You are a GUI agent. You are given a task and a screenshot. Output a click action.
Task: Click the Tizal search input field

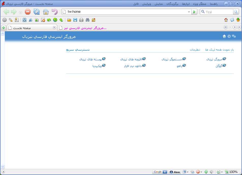(217, 12)
